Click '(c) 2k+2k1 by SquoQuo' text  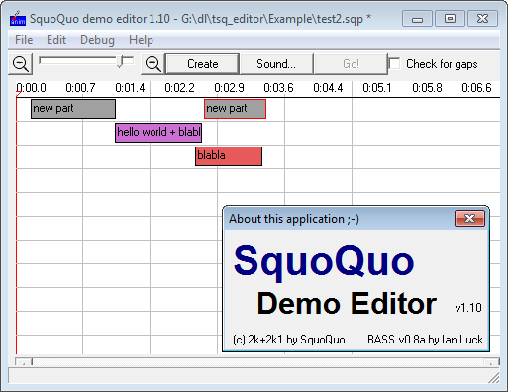(289, 340)
